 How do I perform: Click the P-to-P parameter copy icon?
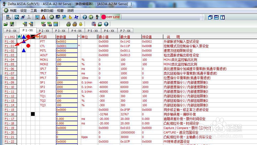click(x=49, y=24)
